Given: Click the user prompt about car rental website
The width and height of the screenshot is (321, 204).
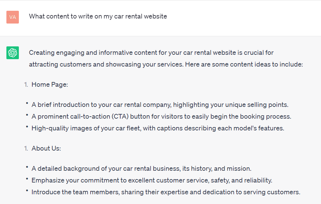Looking at the screenshot, I should pos(98,16).
